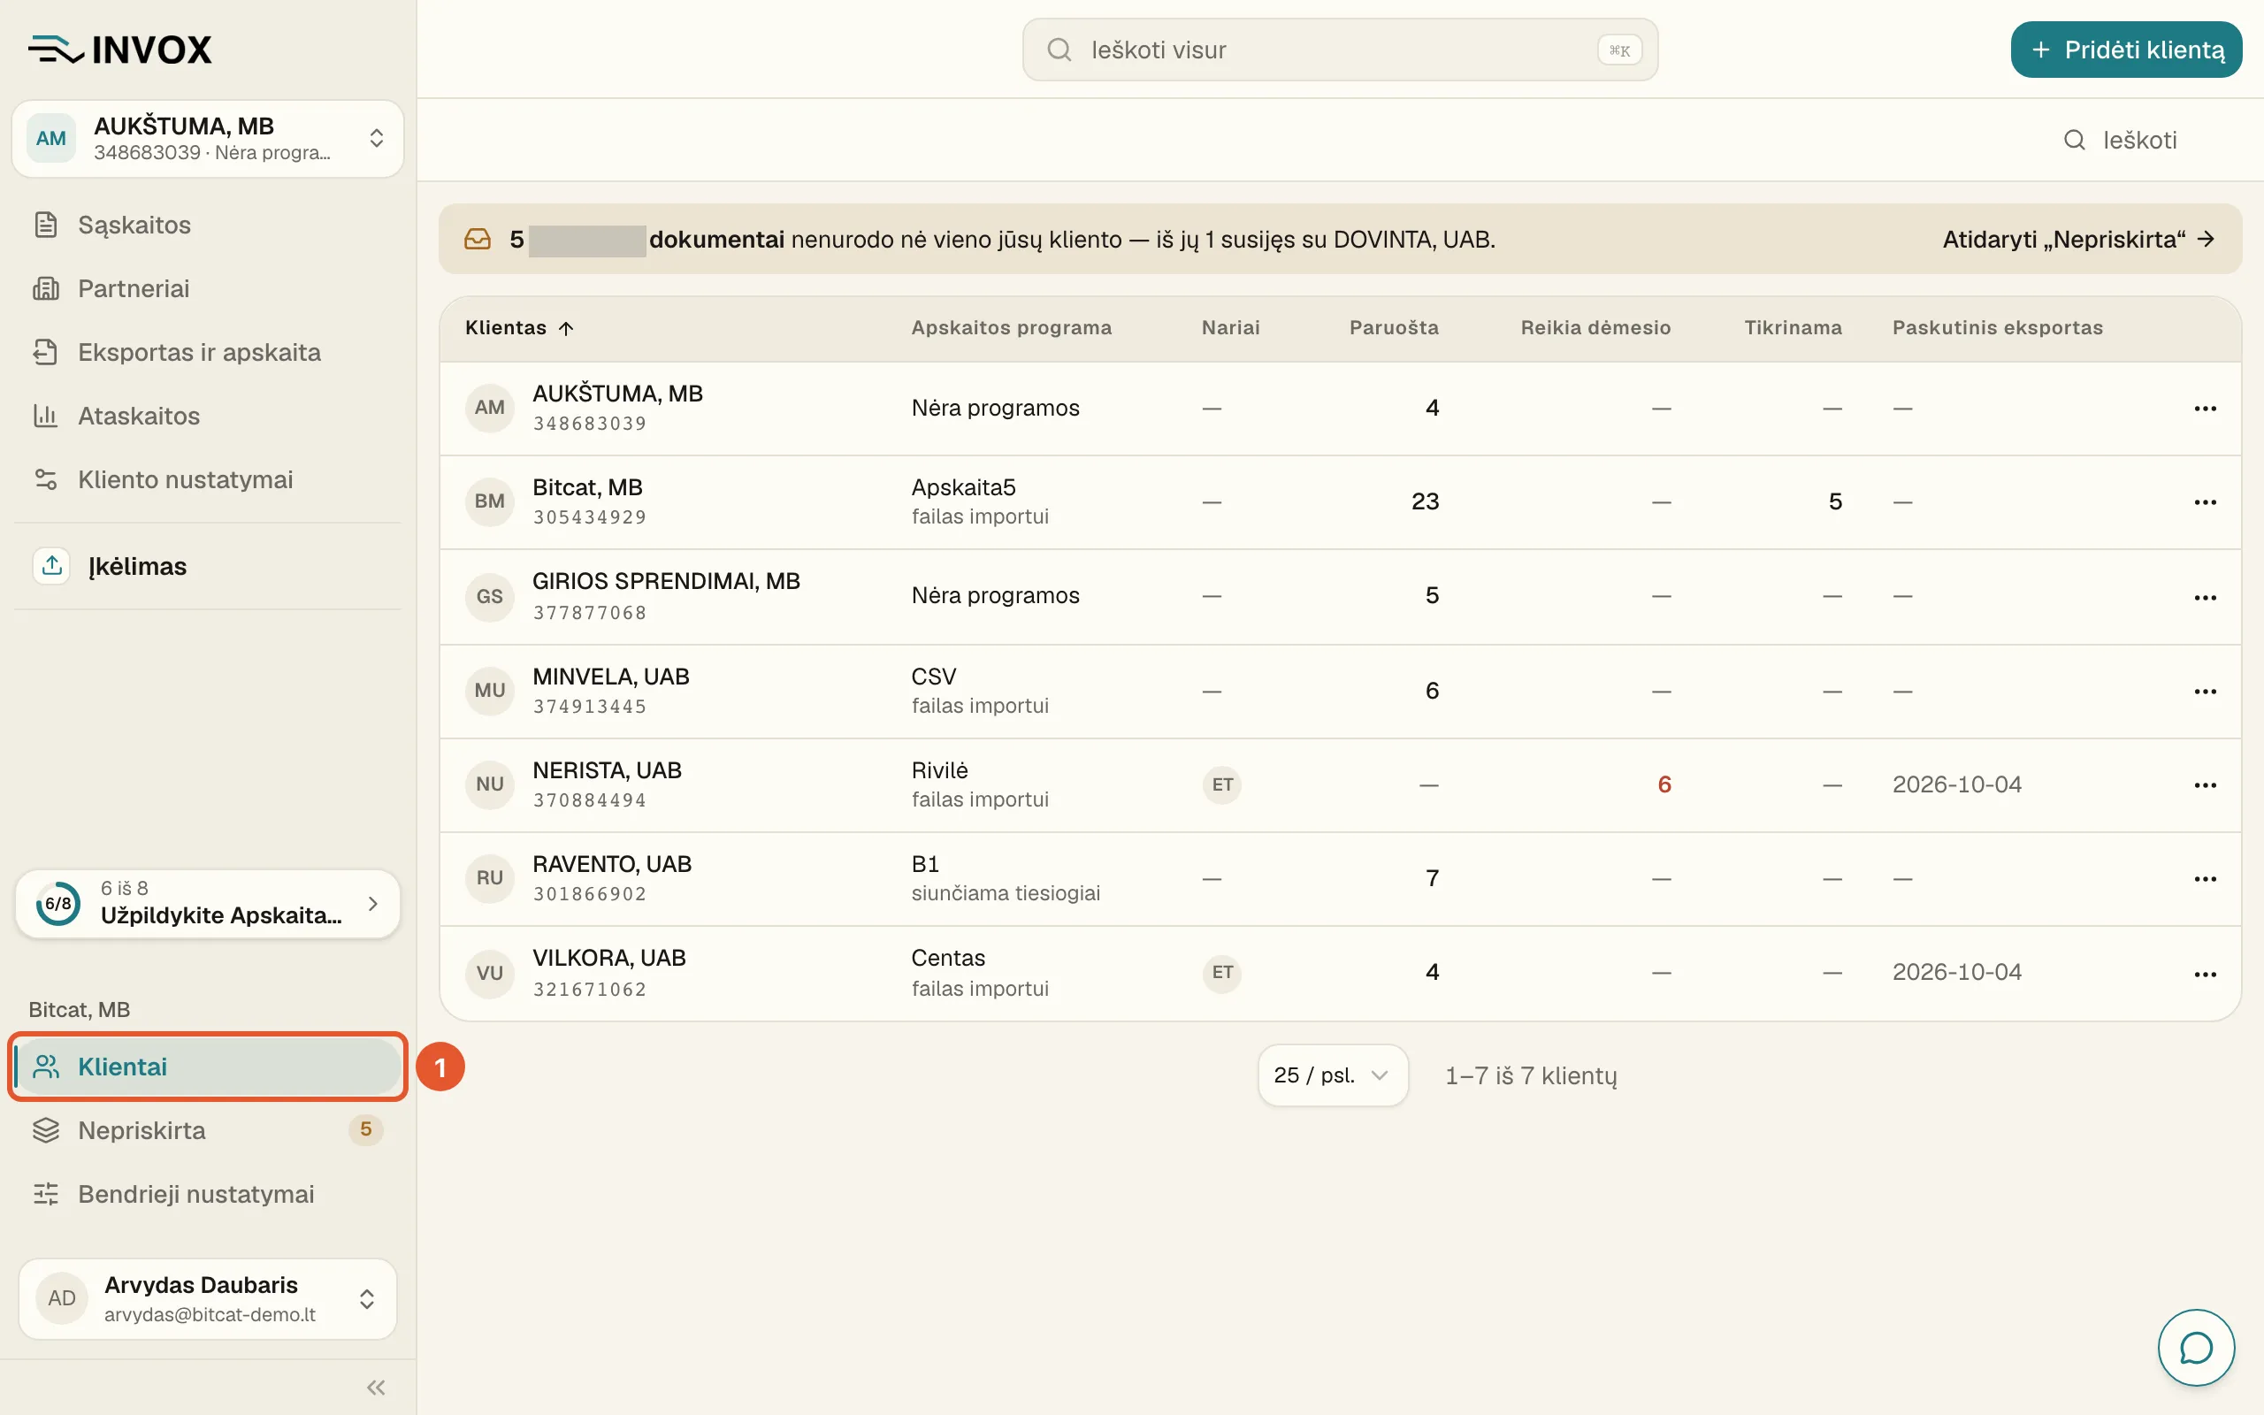
Task: Open the three-dot menu for NERISTA, UAB
Action: tap(2205, 785)
